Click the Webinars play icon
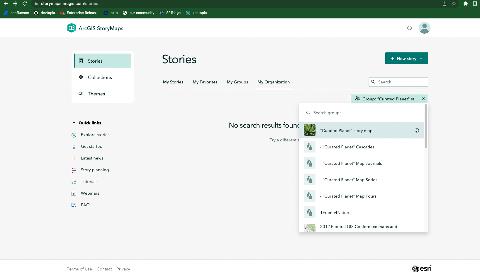Screen dimensions: 480x276 [74, 193]
